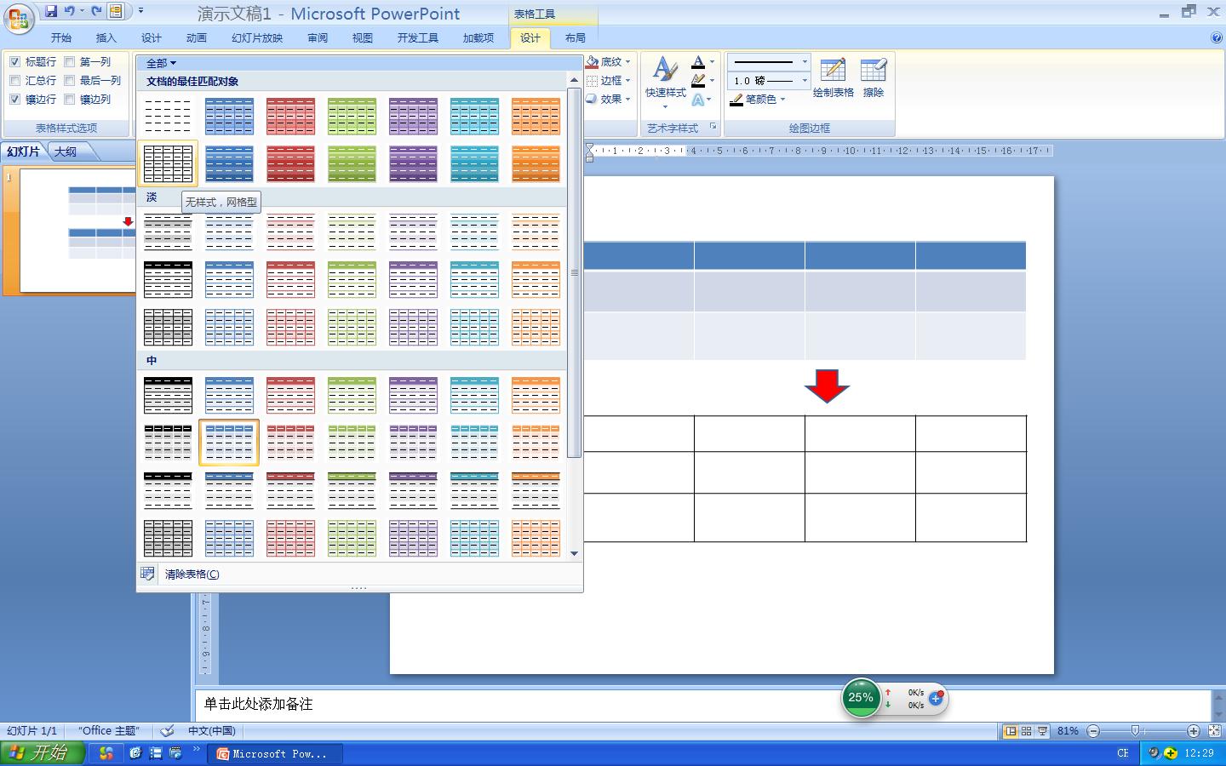
Task: Toggle Banded Rows (镶边行) checkbox
Action: [x=14, y=100]
